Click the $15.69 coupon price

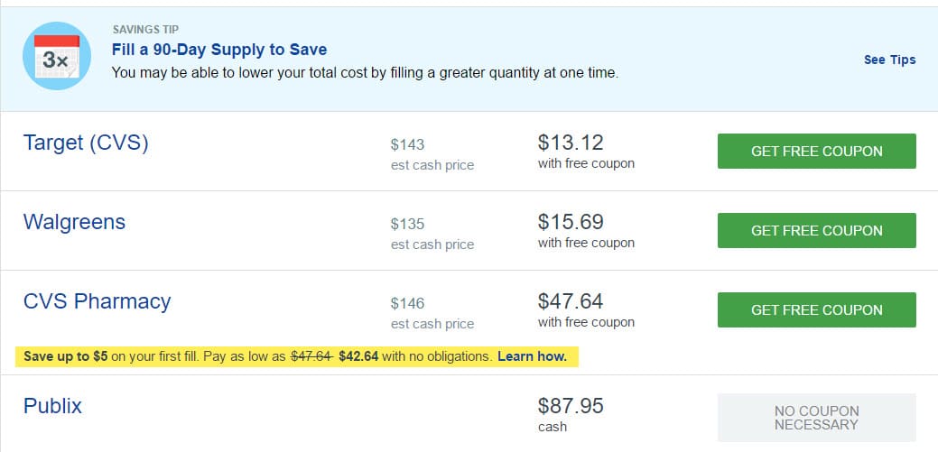[x=571, y=222]
